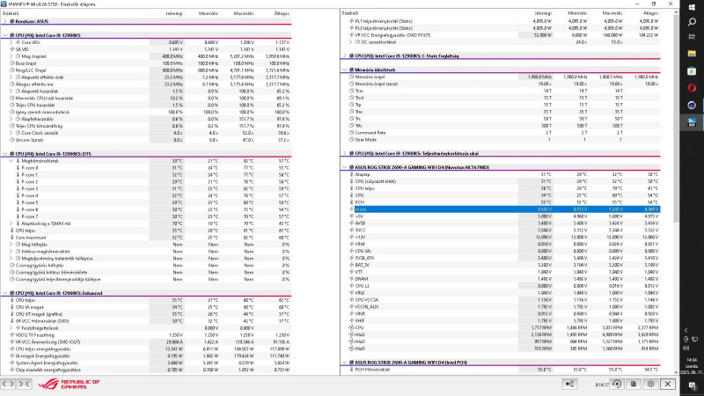This screenshot has height=396, width=704.
Task: Click the clock icon beside Gear Mode
Action: 351,140
